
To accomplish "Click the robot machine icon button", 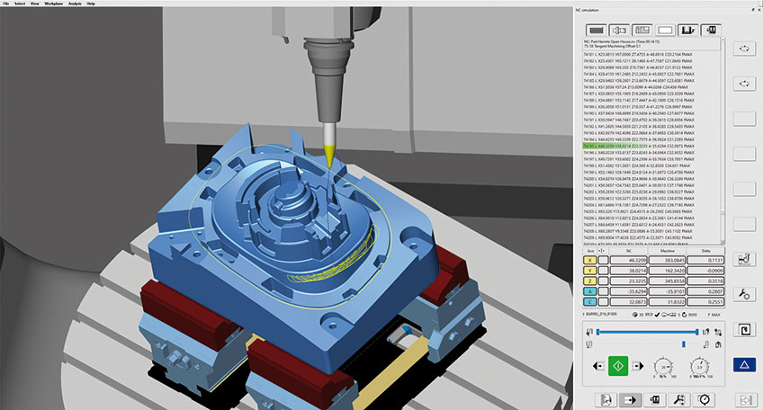I will [x=747, y=259].
